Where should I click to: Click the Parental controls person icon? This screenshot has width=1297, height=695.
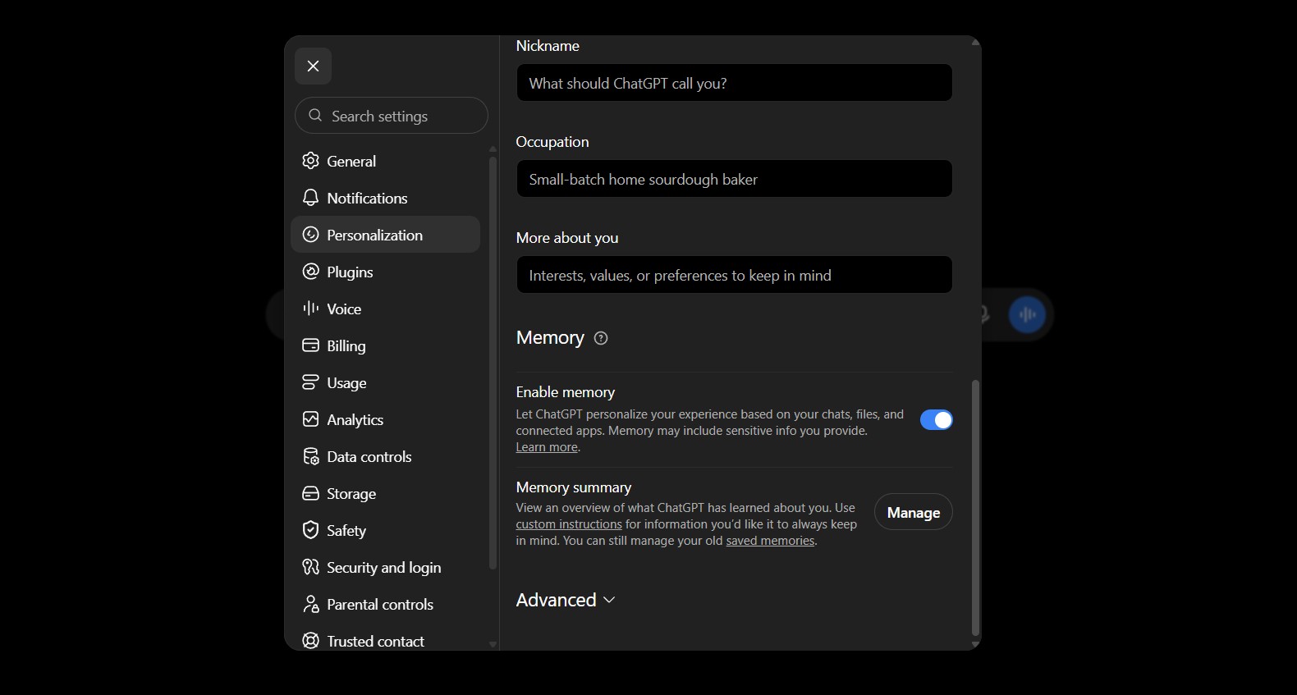point(310,604)
